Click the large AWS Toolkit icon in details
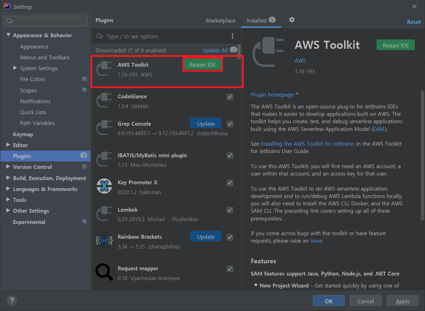425x311 pixels. (268, 52)
